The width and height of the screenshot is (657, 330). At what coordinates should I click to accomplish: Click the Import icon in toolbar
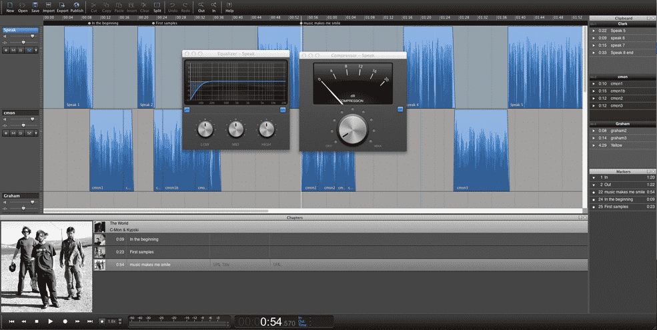click(x=49, y=7)
